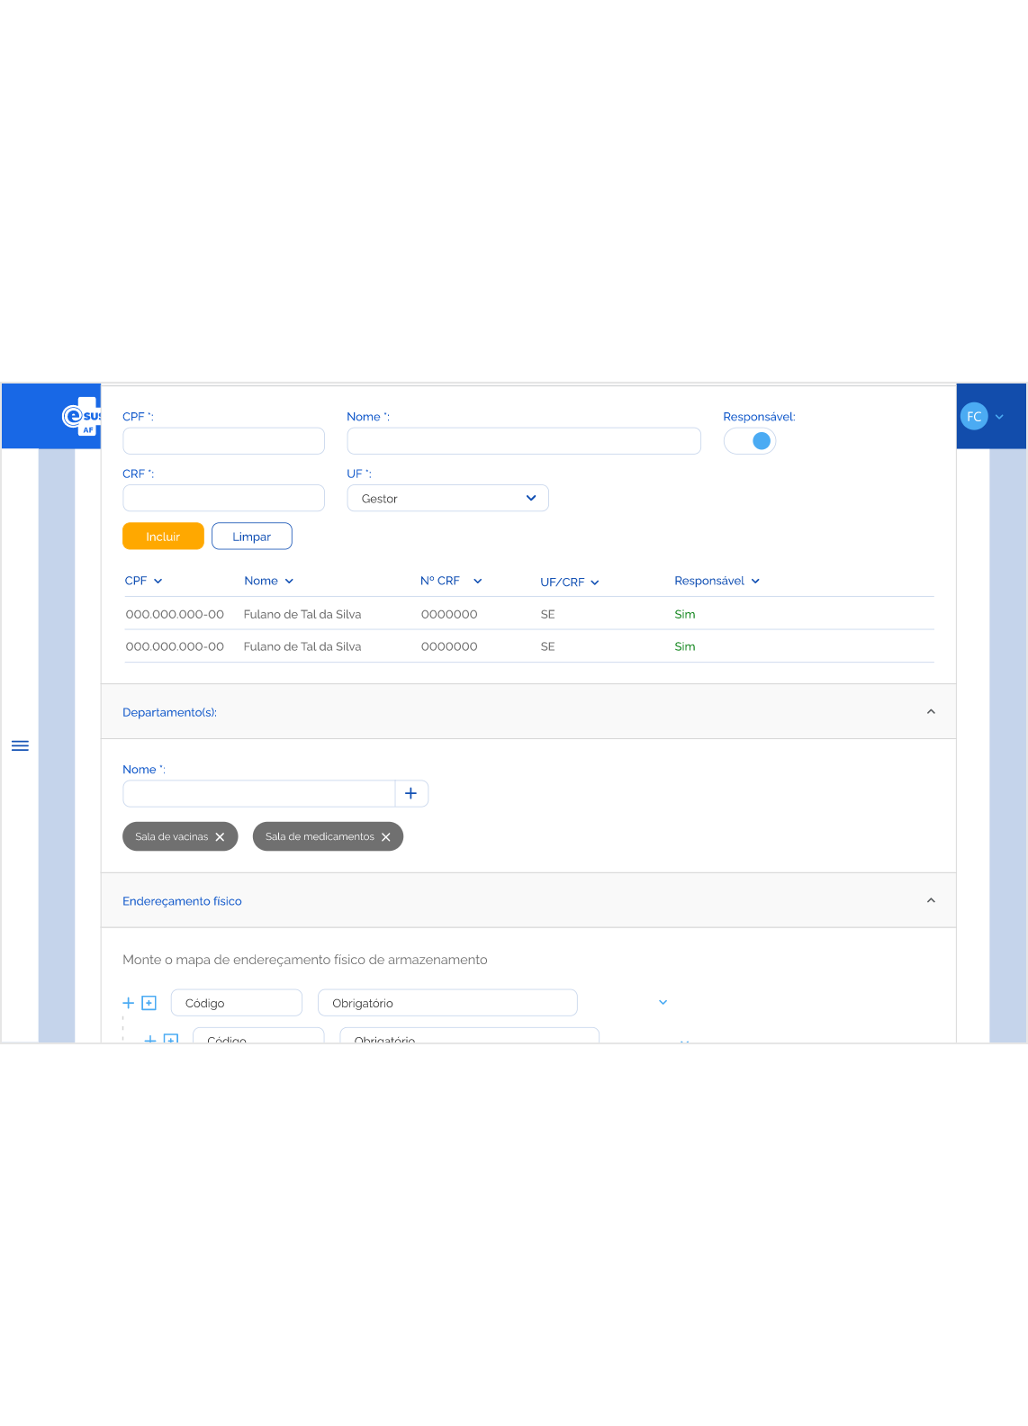1028x1426 pixels.
Task: Add department with the plus button
Action: (x=410, y=793)
